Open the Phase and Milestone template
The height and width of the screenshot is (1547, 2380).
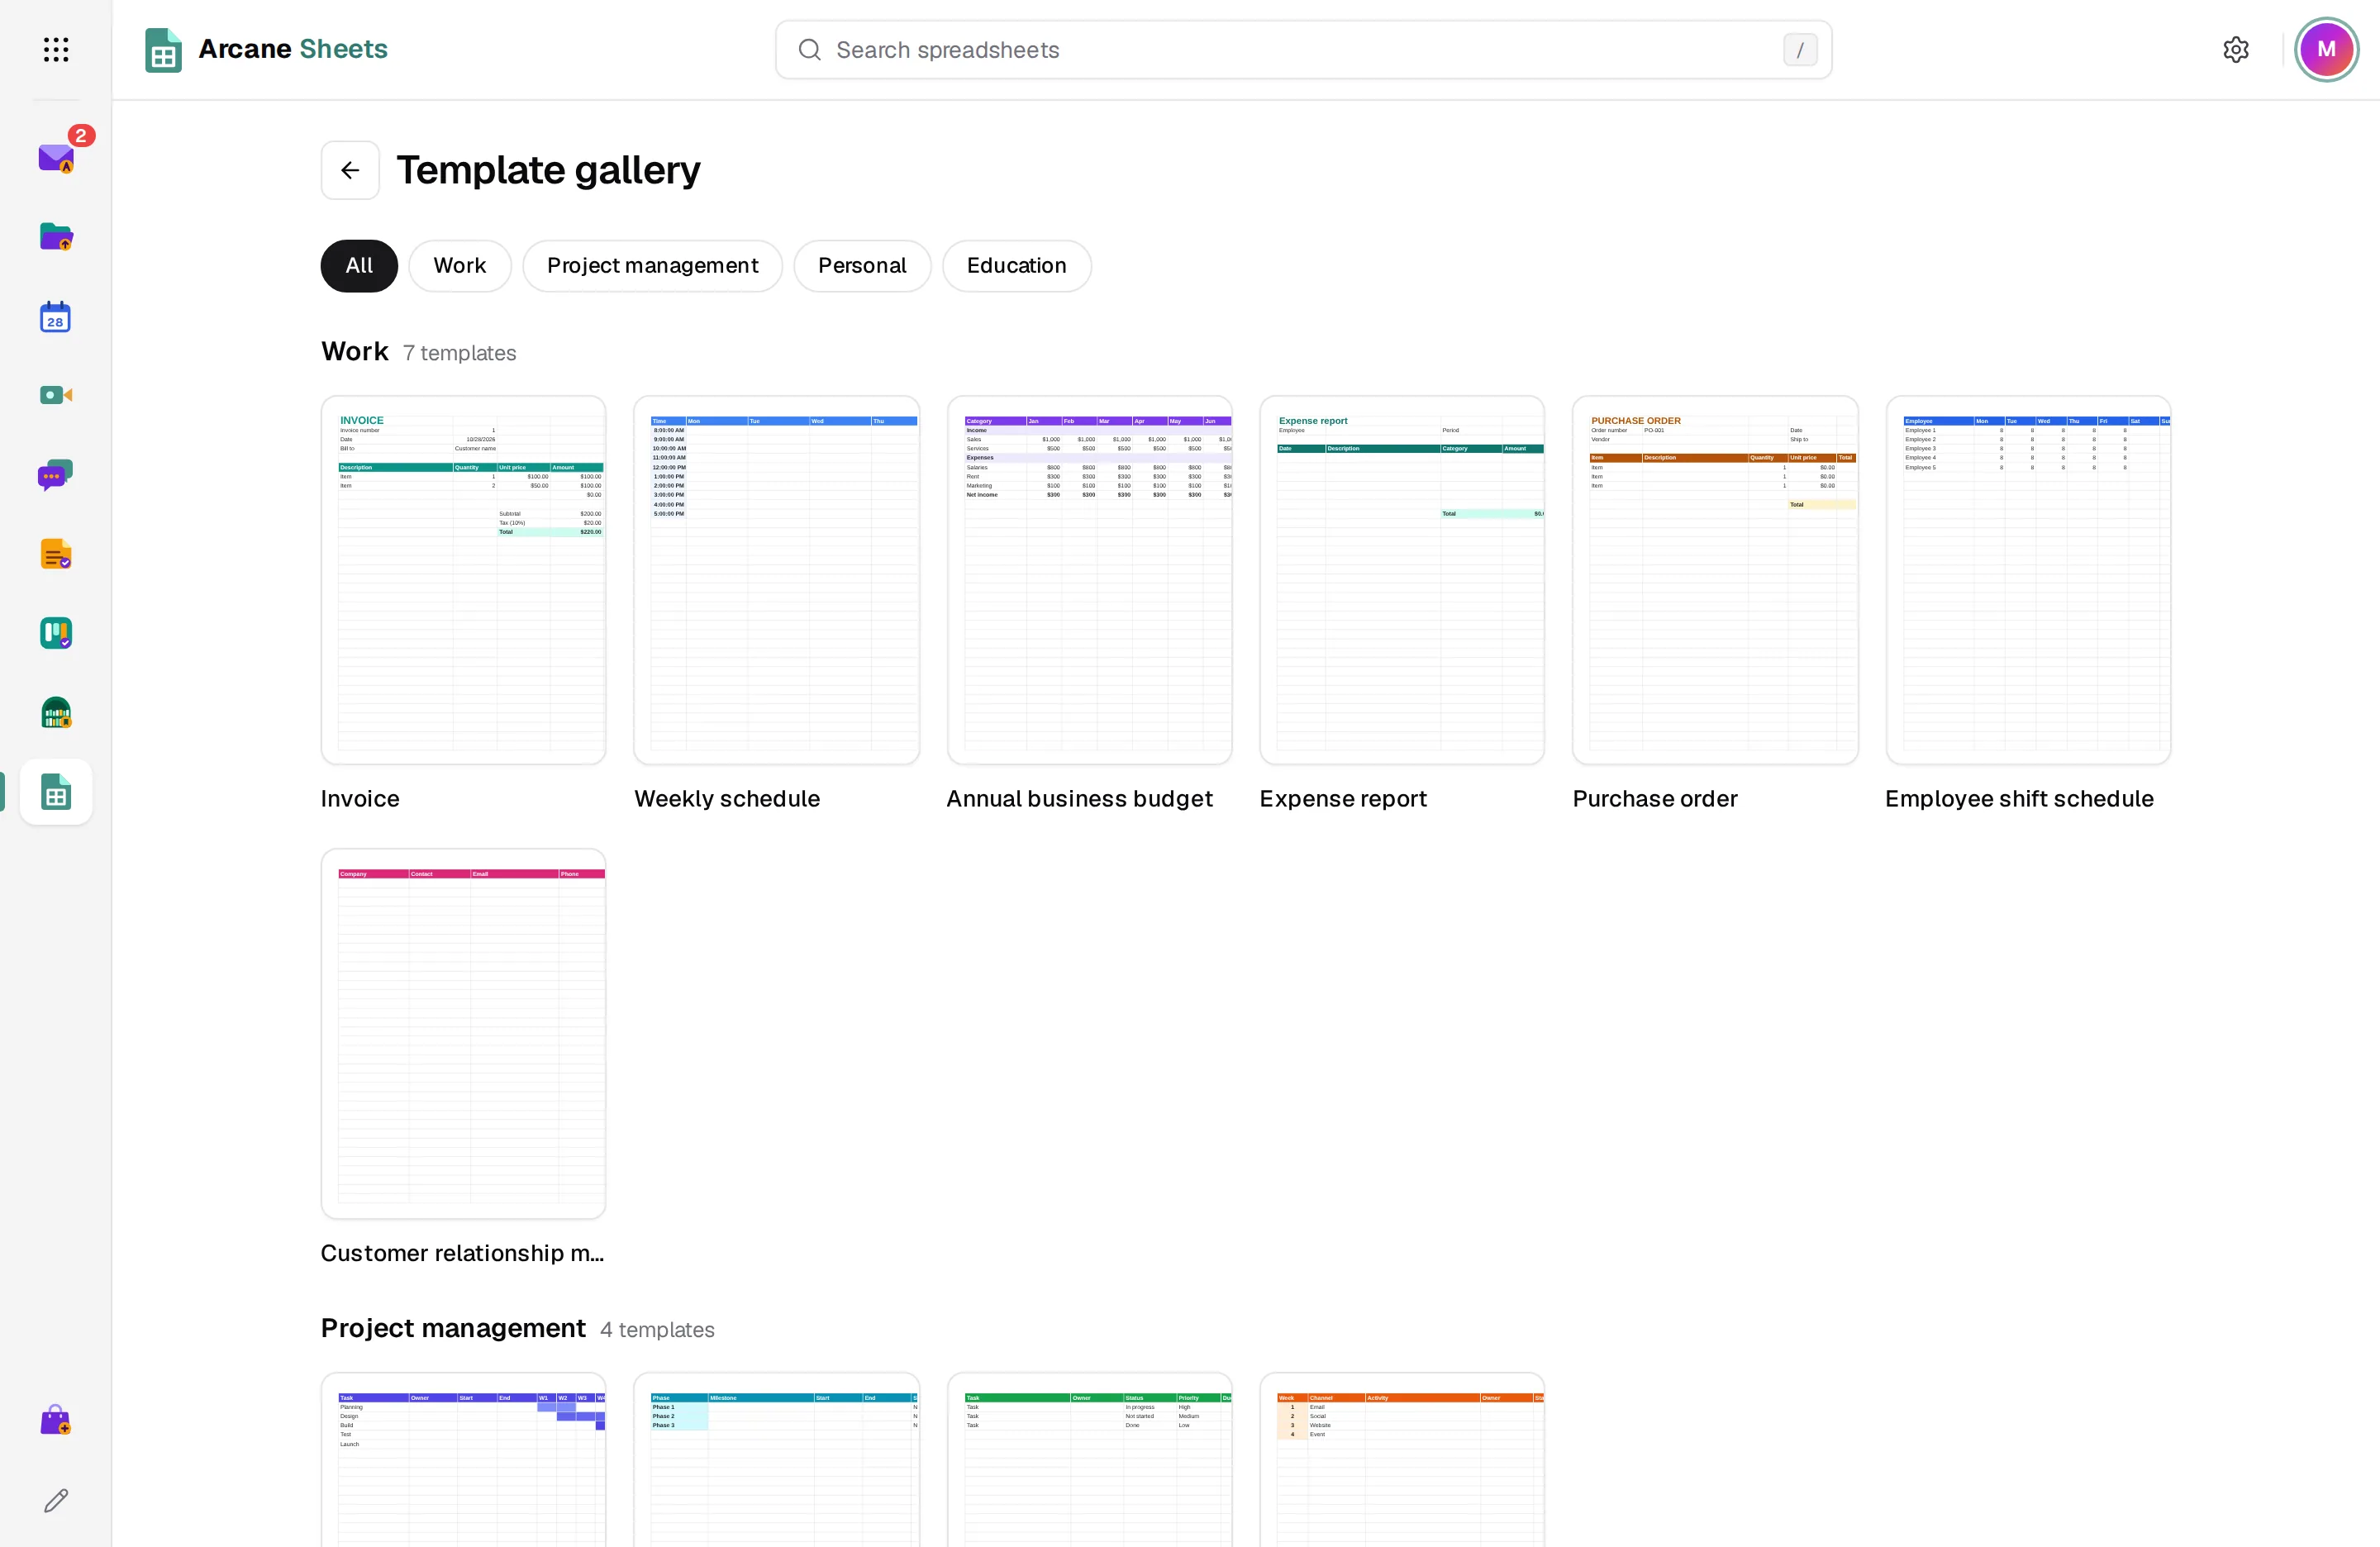tap(776, 1460)
